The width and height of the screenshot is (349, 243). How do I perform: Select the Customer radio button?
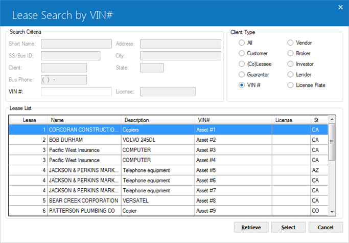(x=242, y=53)
